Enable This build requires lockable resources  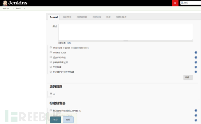(x=51, y=48)
